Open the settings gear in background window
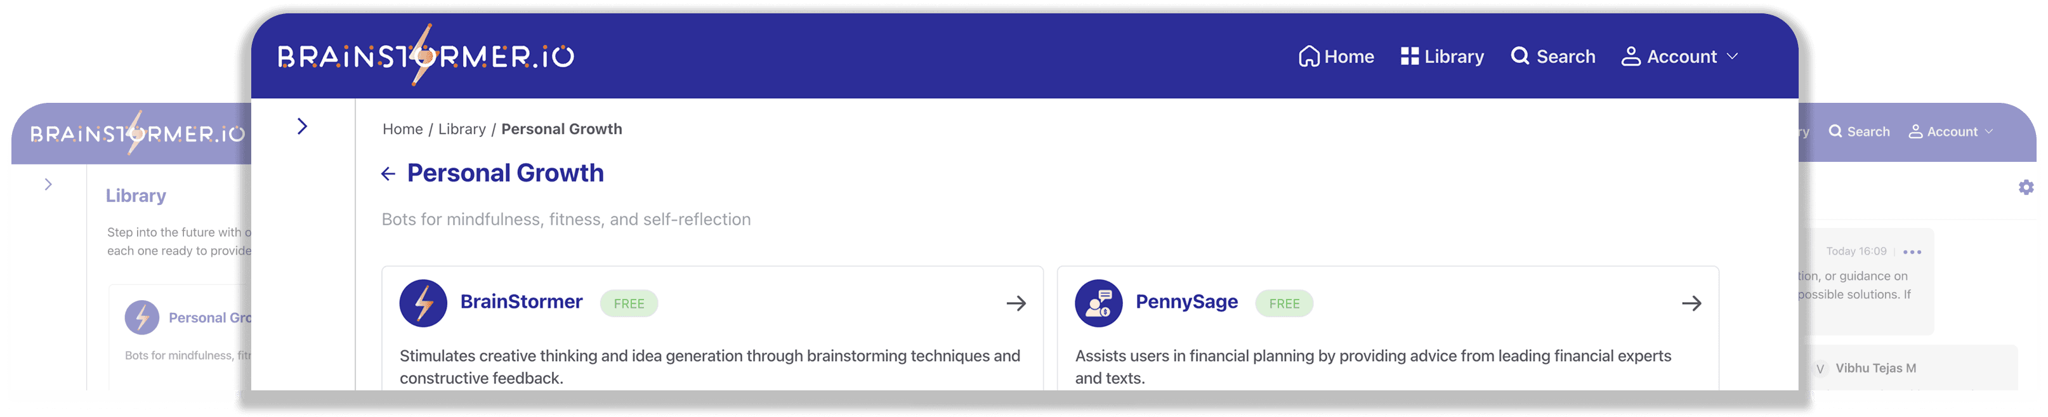 (x=2026, y=187)
